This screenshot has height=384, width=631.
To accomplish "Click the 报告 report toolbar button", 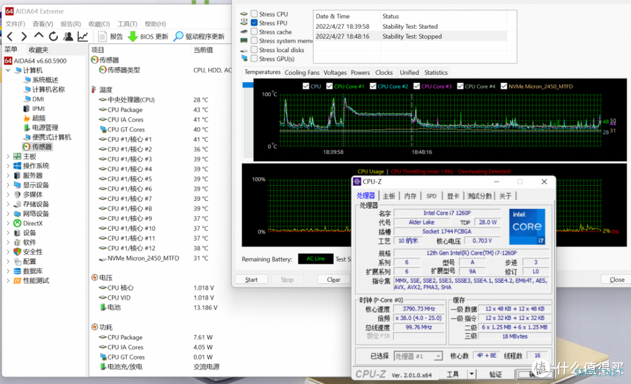I will click(110, 37).
